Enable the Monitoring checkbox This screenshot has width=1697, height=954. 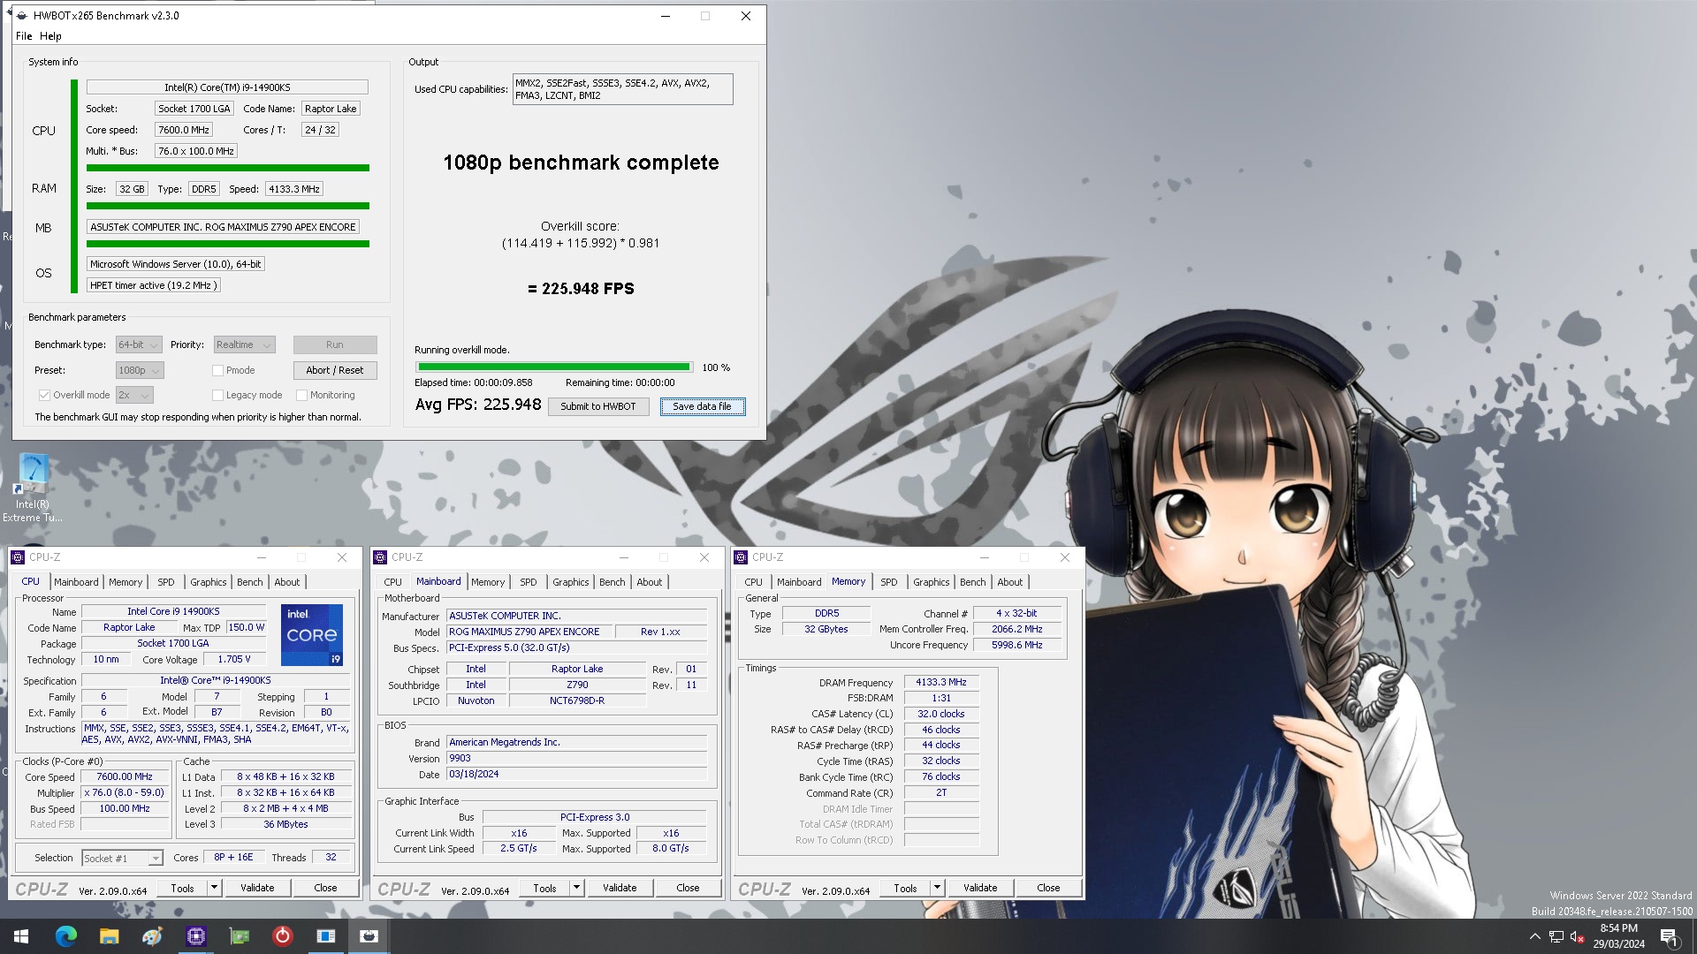pos(301,395)
